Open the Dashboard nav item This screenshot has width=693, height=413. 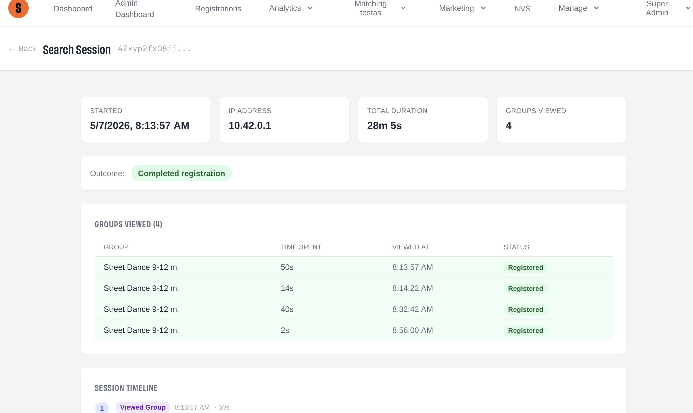tap(73, 9)
